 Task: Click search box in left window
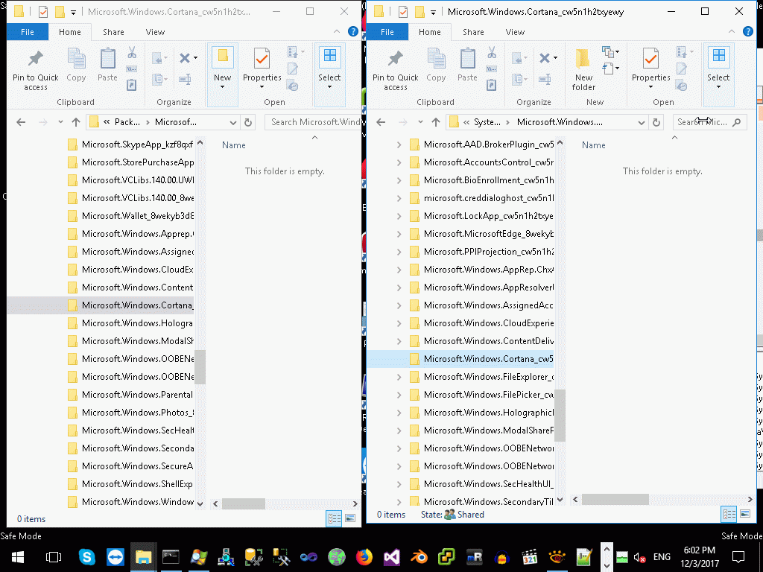pos(314,122)
